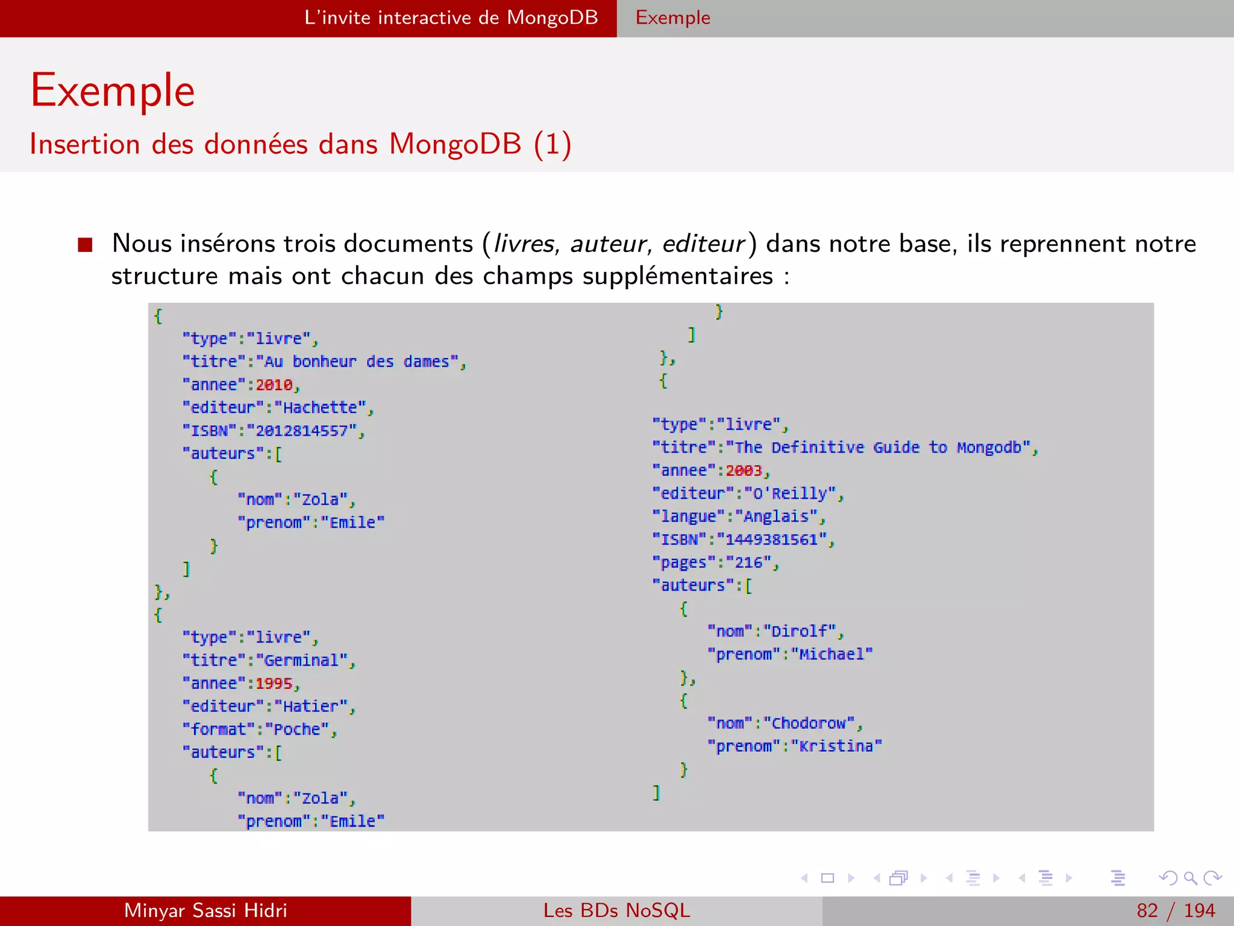This screenshot has height=926, width=1234.
Task: Go to previous section arrow
Action: 1022,878
